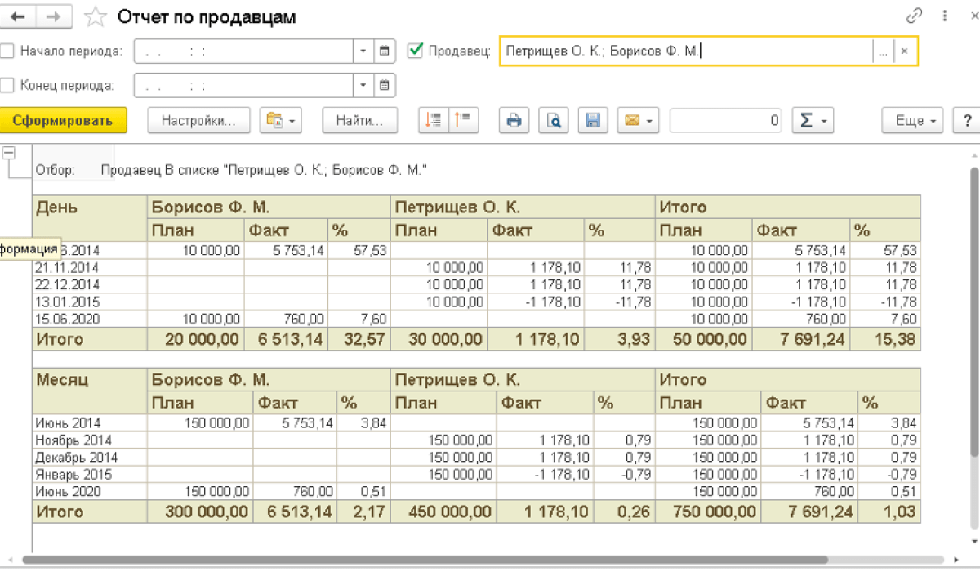Click the save floppy disk icon
Viewport: 980px width, 572px height.
pos(593,121)
